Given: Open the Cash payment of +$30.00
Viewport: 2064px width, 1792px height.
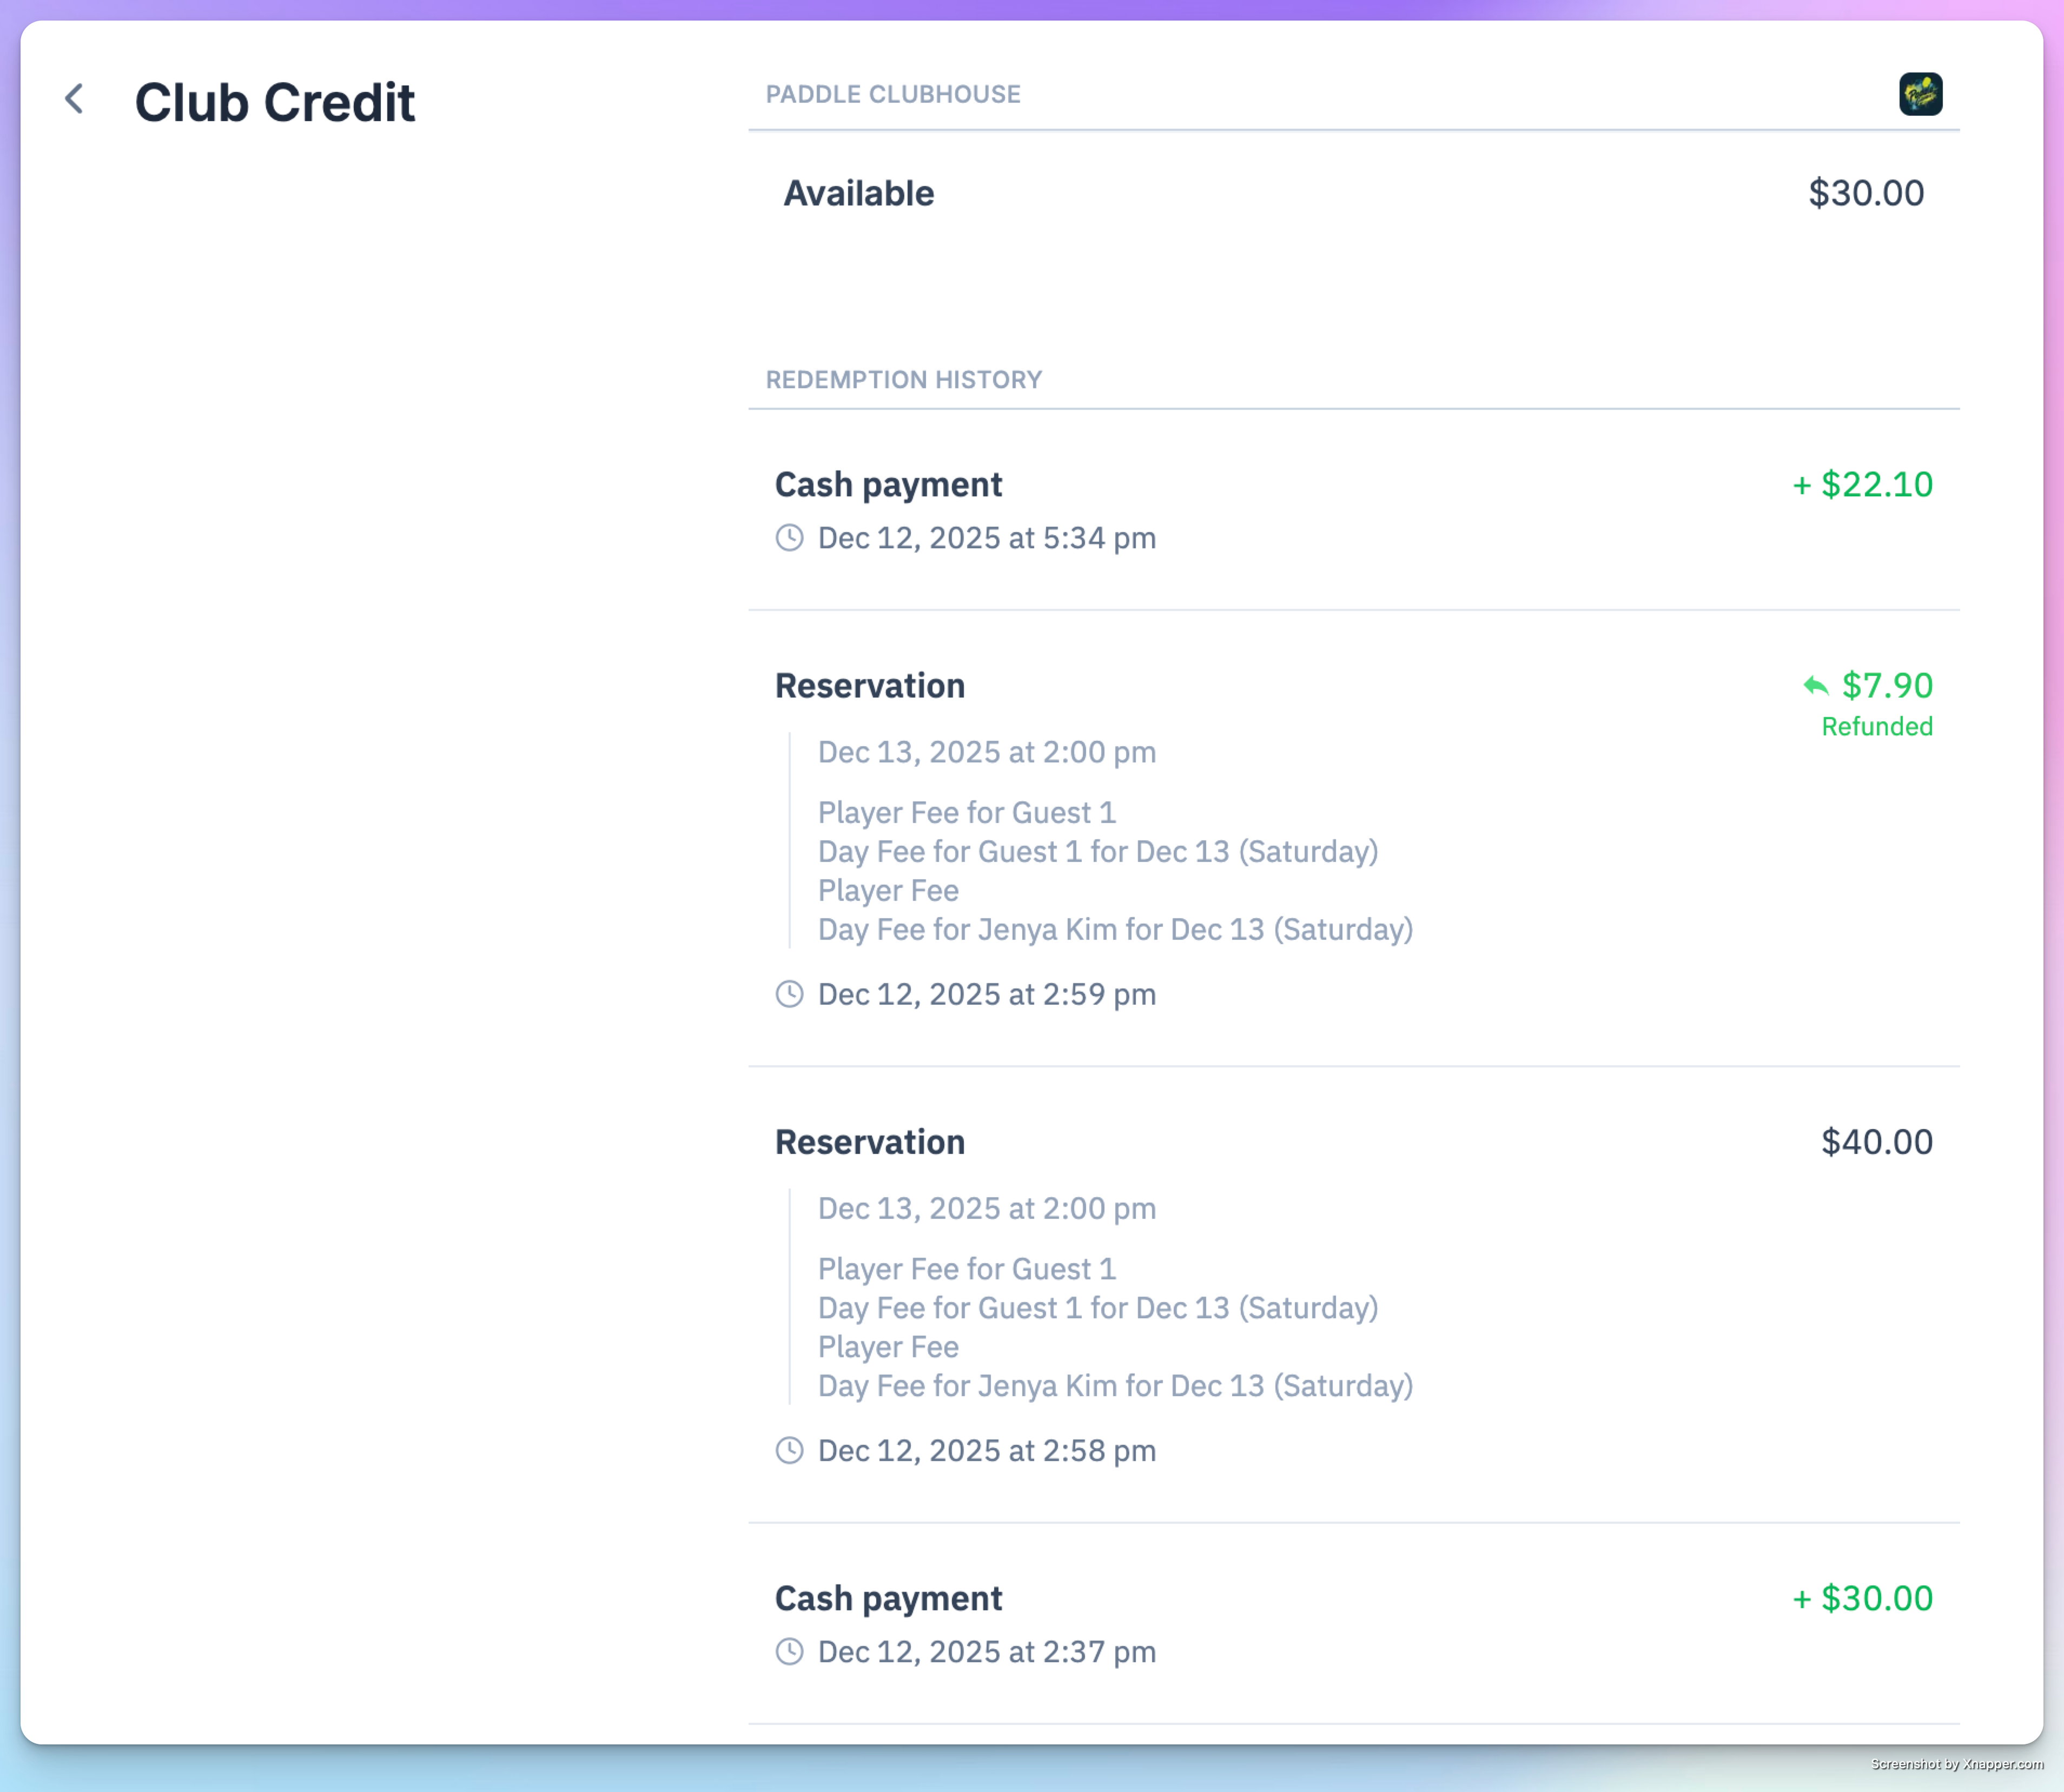Looking at the screenshot, I should click(1353, 1624).
